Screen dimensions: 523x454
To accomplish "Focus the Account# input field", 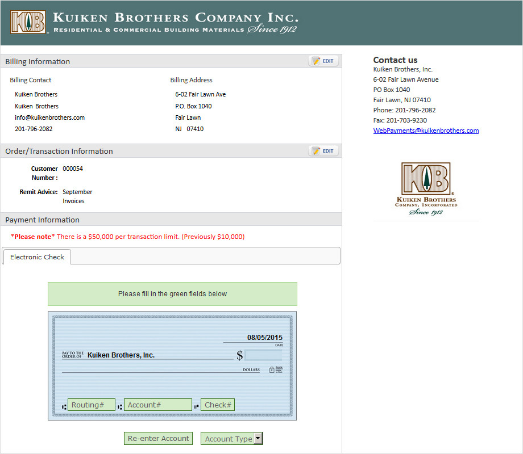I will 158,405.
